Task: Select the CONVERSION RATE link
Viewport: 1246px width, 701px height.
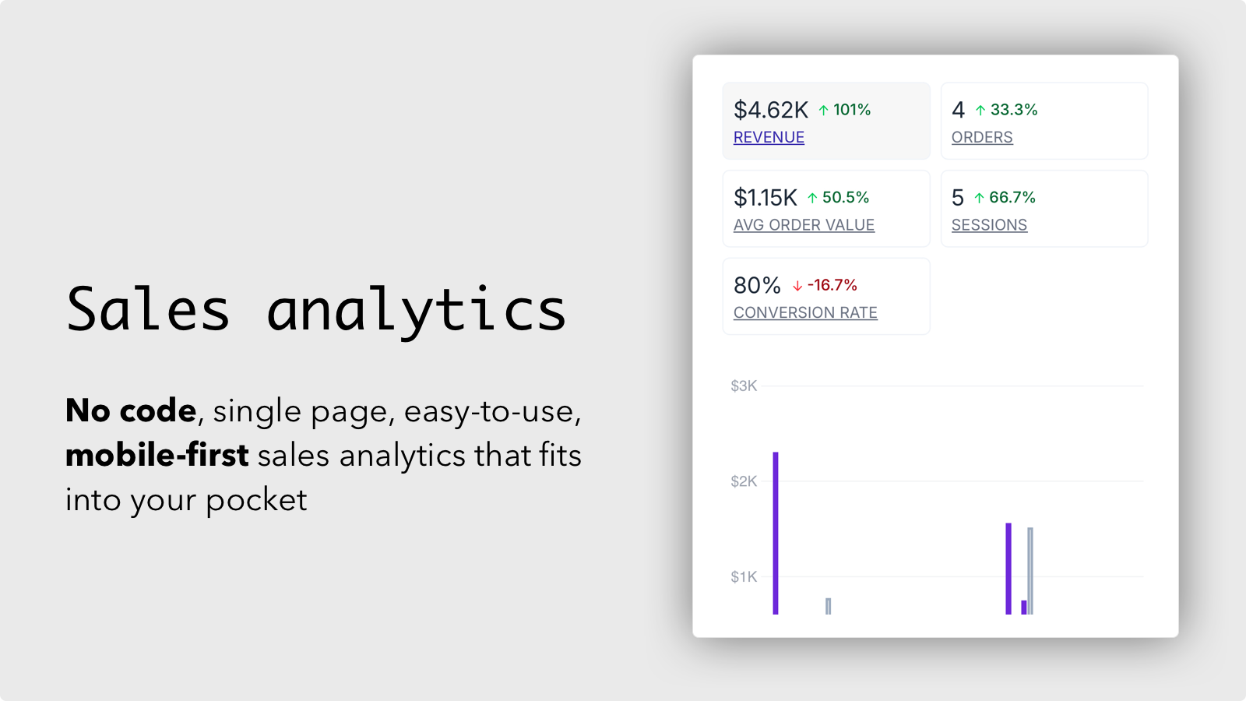Action: pos(805,312)
